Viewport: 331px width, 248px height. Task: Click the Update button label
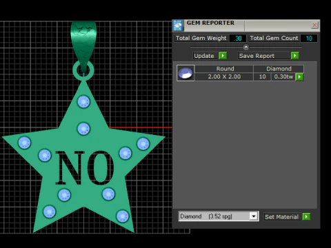204,56
